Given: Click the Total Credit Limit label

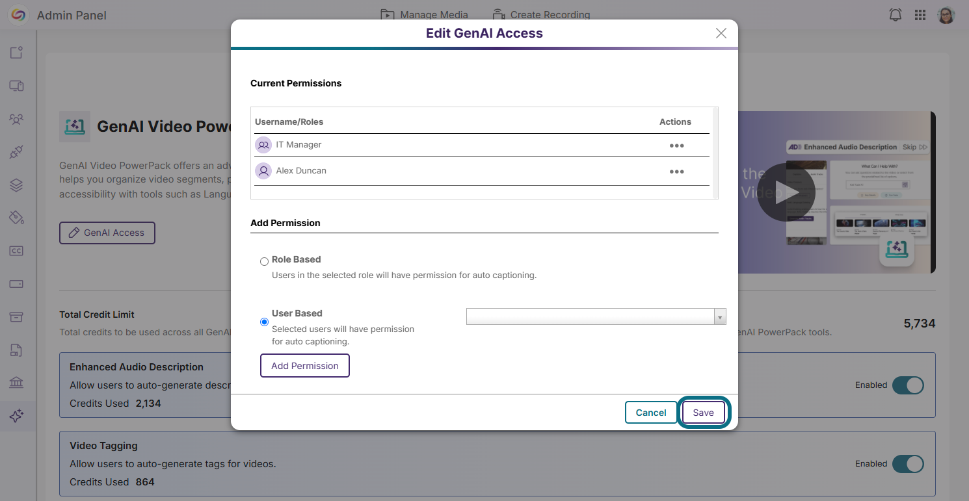Looking at the screenshot, I should tap(97, 315).
